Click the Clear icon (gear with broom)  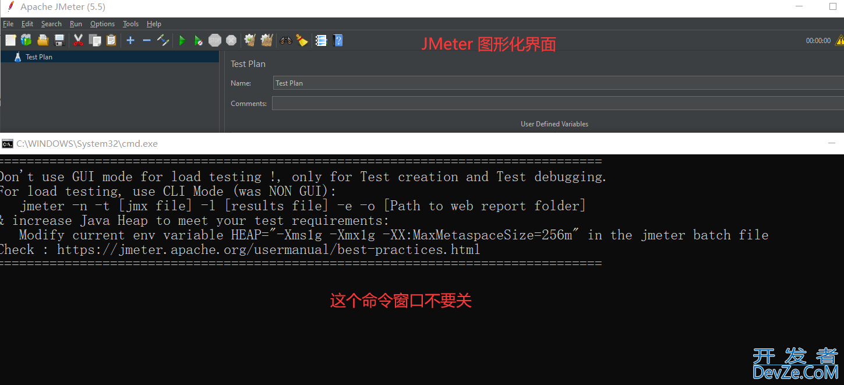click(x=250, y=40)
